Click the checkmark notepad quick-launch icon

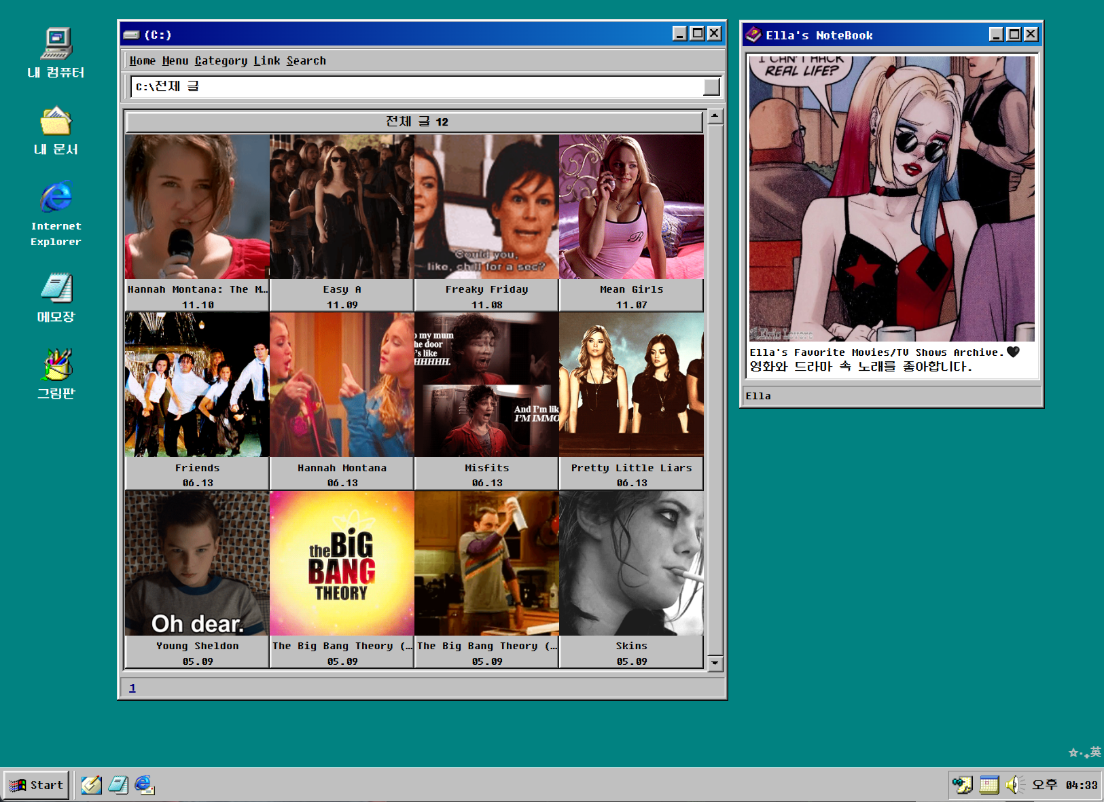[91, 785]
